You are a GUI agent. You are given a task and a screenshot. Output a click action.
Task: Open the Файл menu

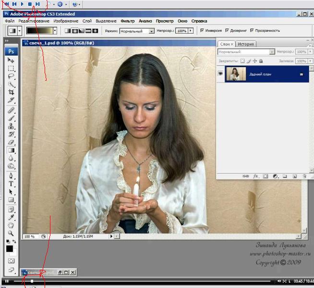[10, 21]
